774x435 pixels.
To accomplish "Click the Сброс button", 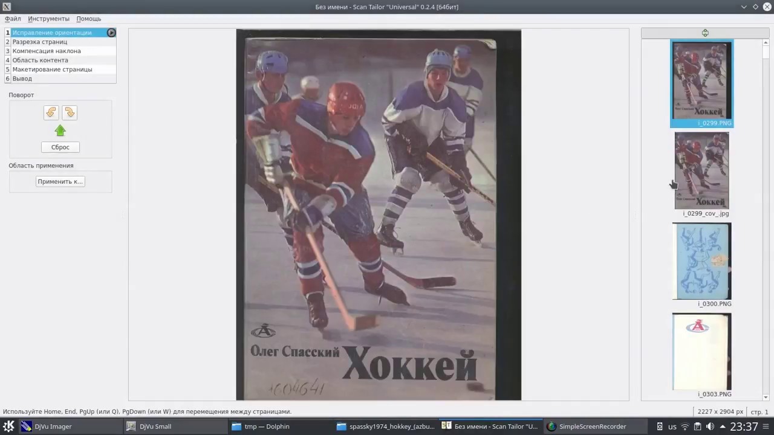I will coord(60,147).
